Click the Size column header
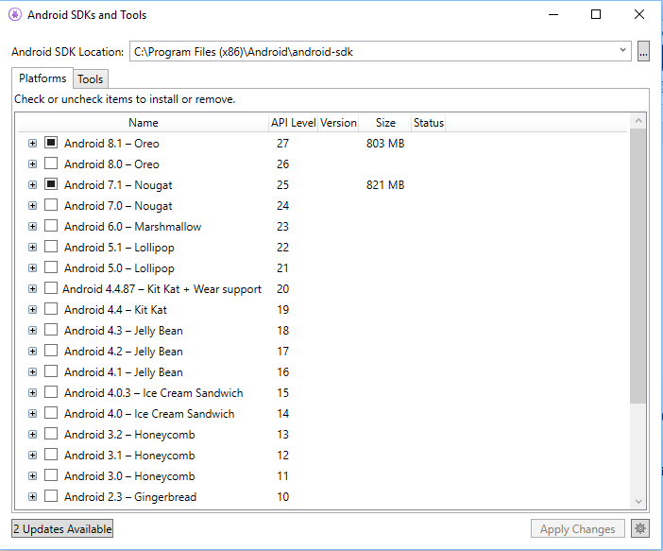The width and height of the screenshot is (663, 551). [x=385, y=123]
